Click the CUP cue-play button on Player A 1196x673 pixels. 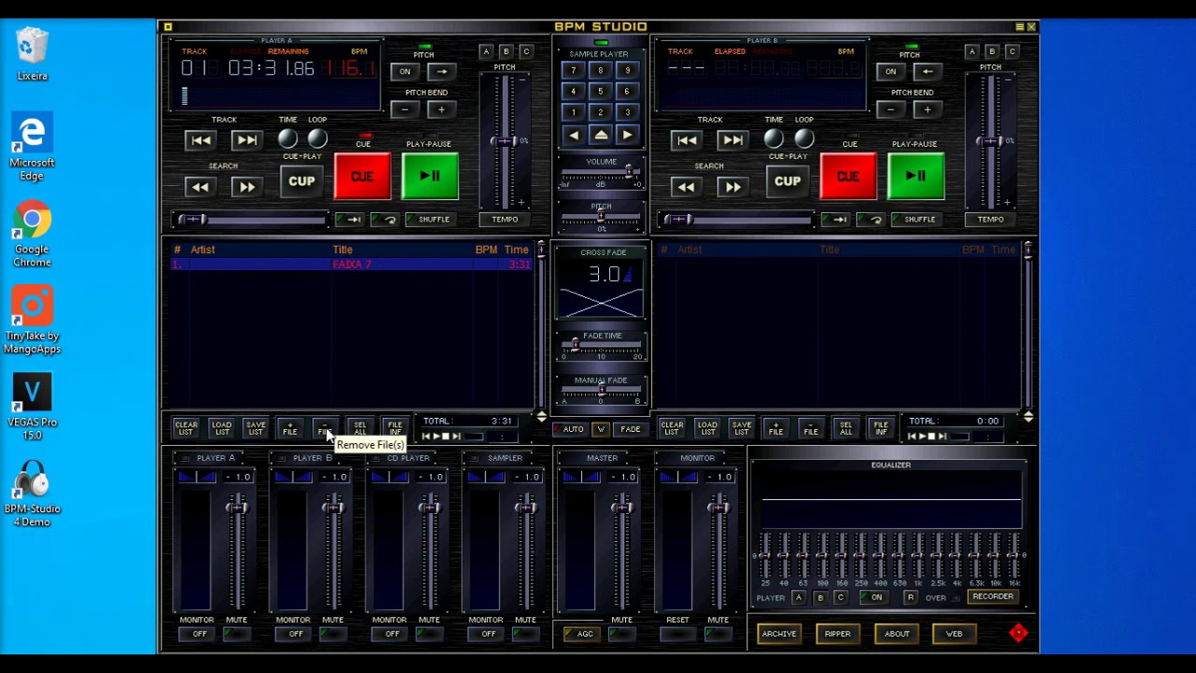click(x=301, y=181)
